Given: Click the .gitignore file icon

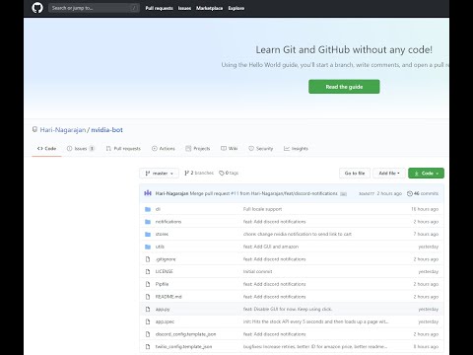Looking at the screenshot, I should 148,259.
